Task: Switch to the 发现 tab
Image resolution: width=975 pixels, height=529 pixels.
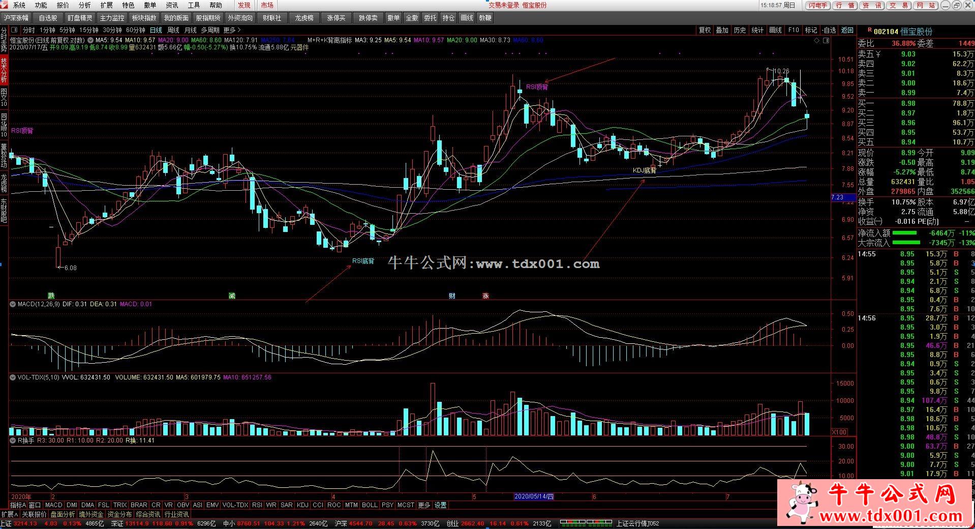Action: [244, 5]
